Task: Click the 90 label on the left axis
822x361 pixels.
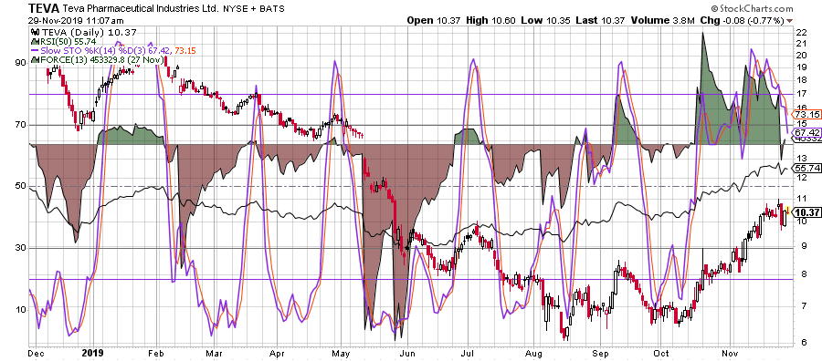Action: [x=21, y=63]
